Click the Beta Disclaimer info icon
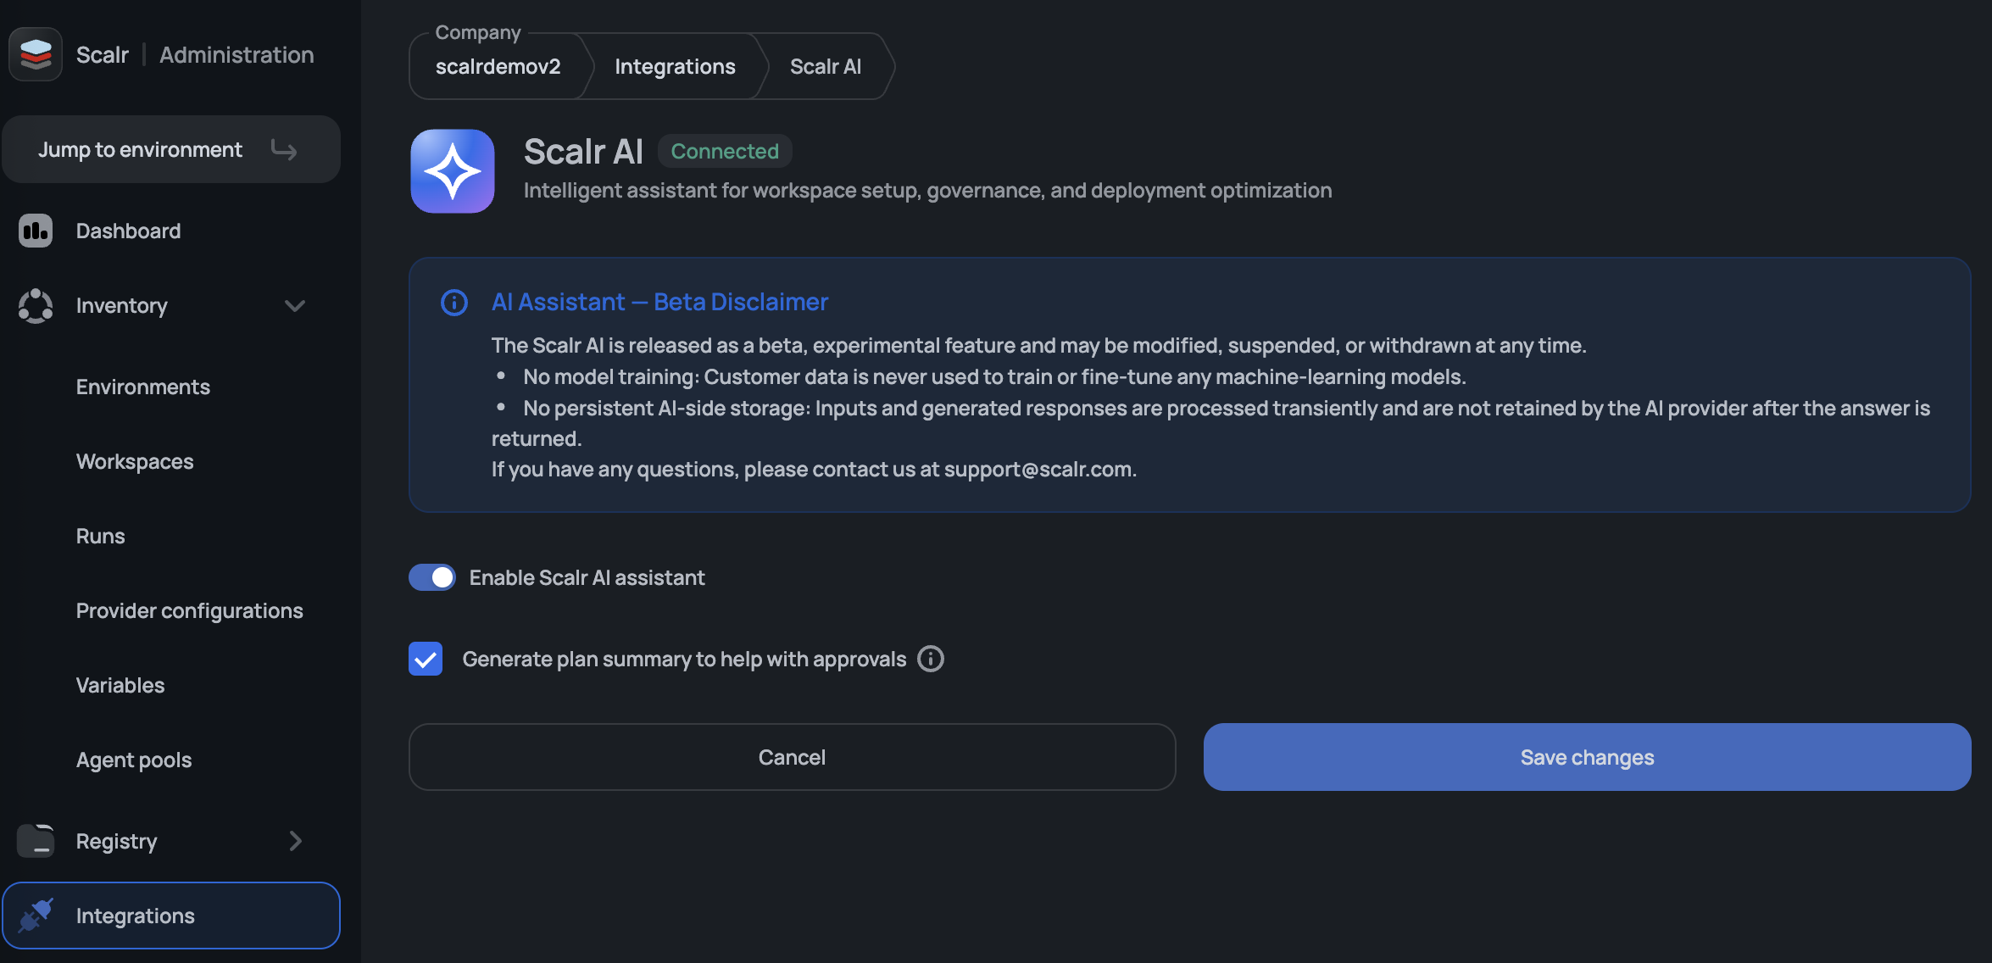 (454, 303)
